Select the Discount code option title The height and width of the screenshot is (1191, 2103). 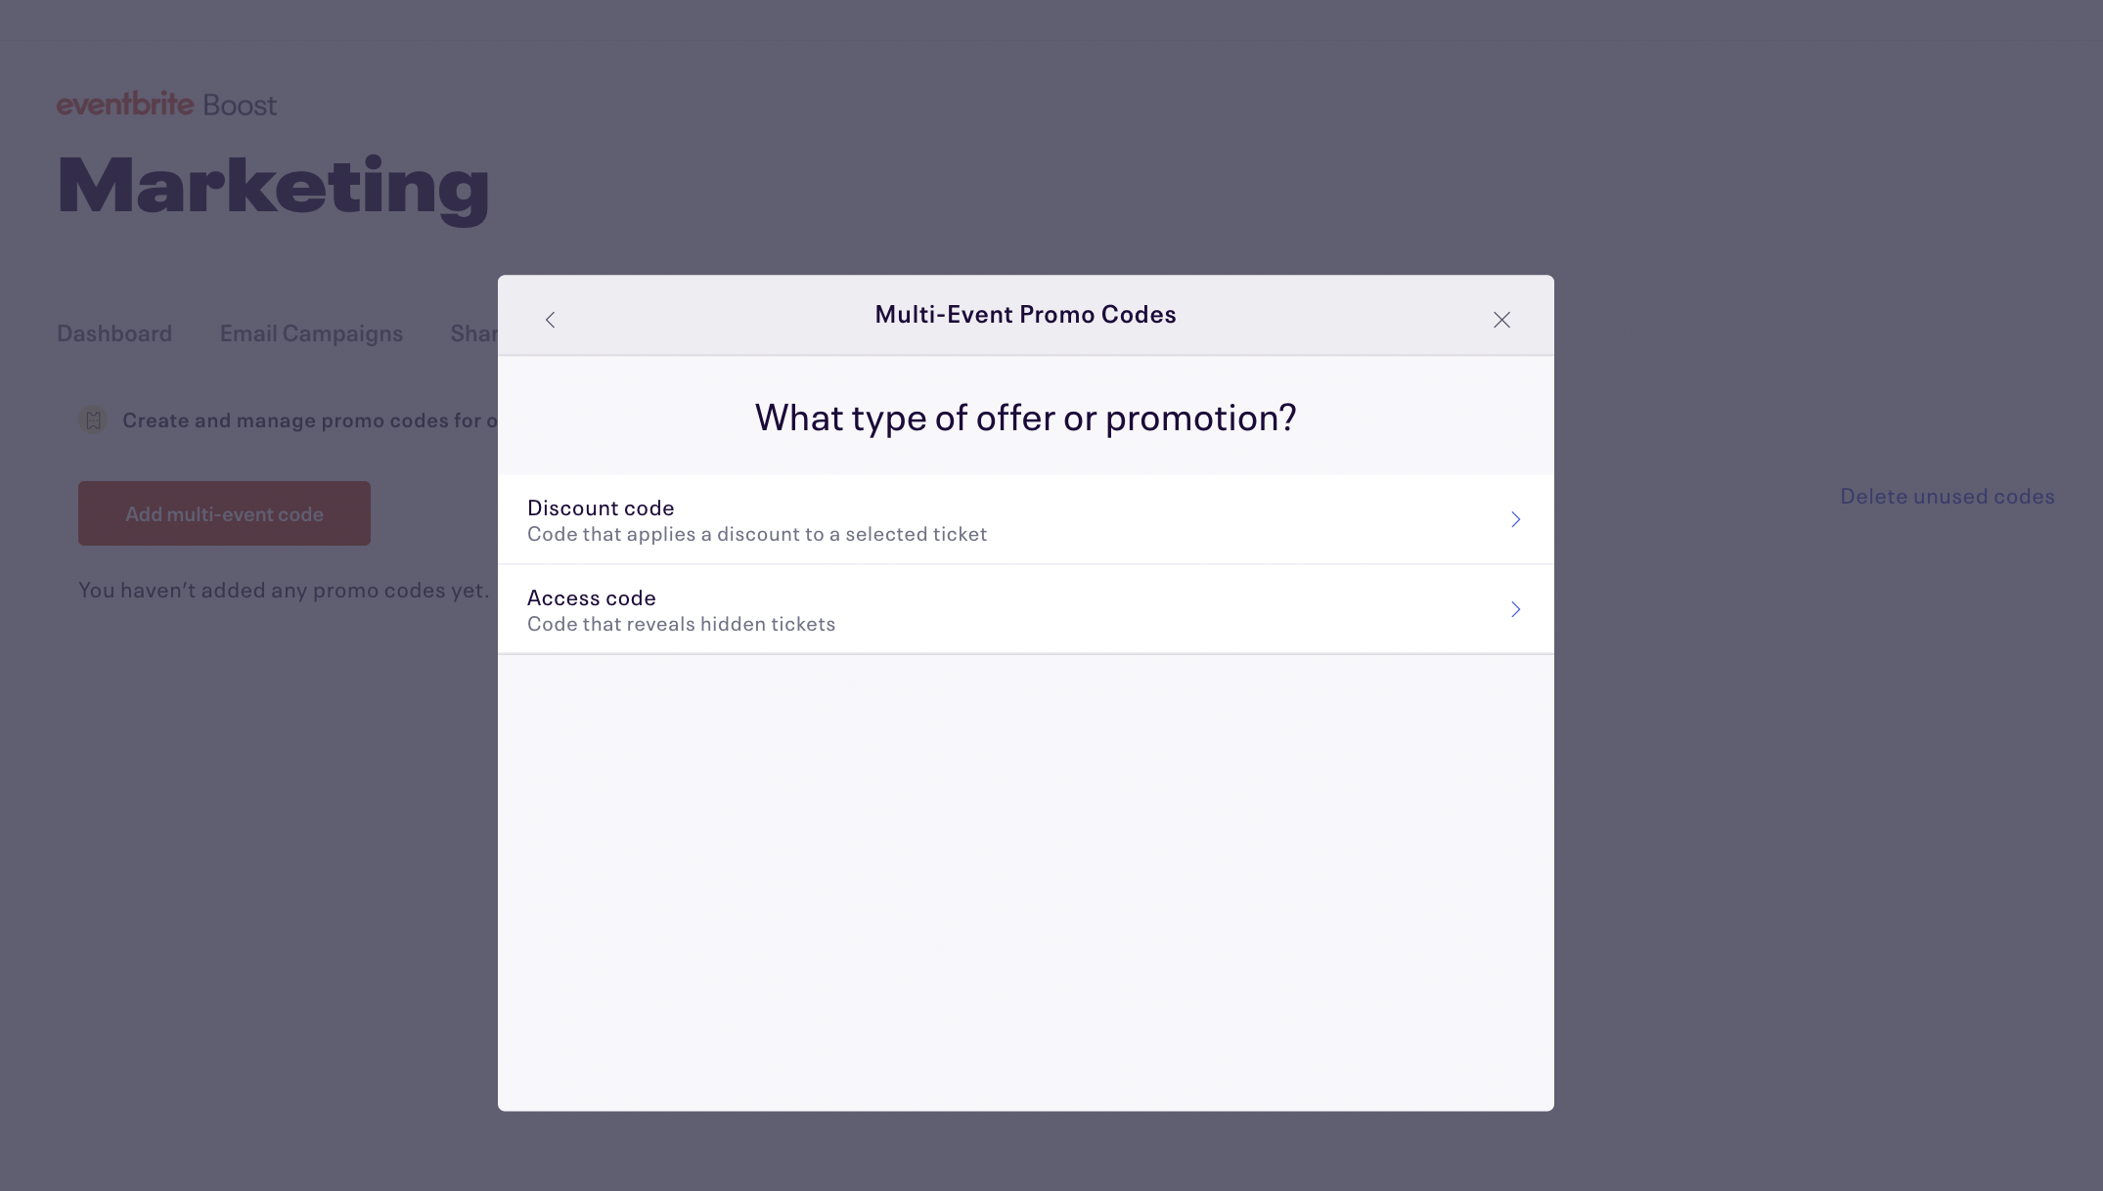(x=601, y=507)
